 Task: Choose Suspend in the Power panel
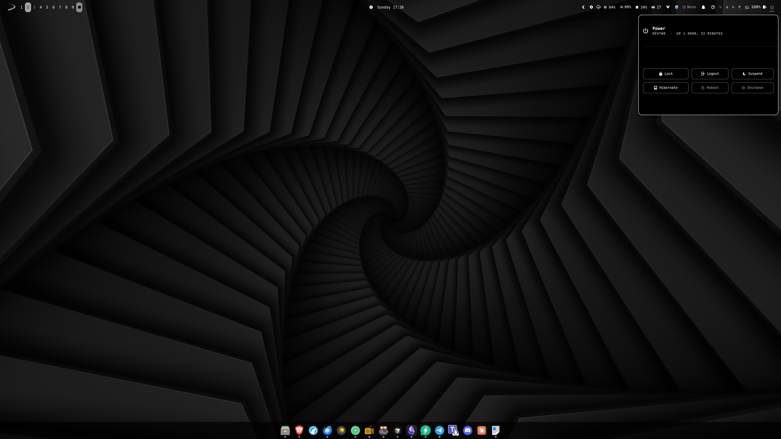tap(752, 73)
